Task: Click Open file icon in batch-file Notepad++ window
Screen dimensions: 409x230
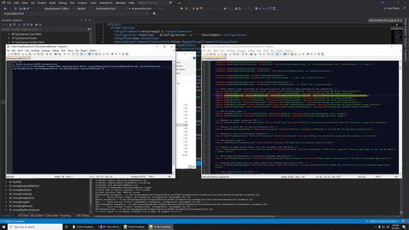Action: (x=12, y=54)
